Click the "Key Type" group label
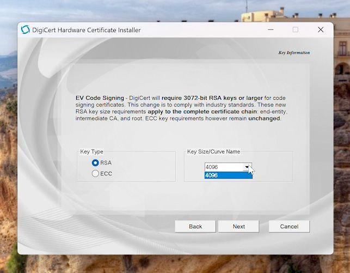 point(91,151)
